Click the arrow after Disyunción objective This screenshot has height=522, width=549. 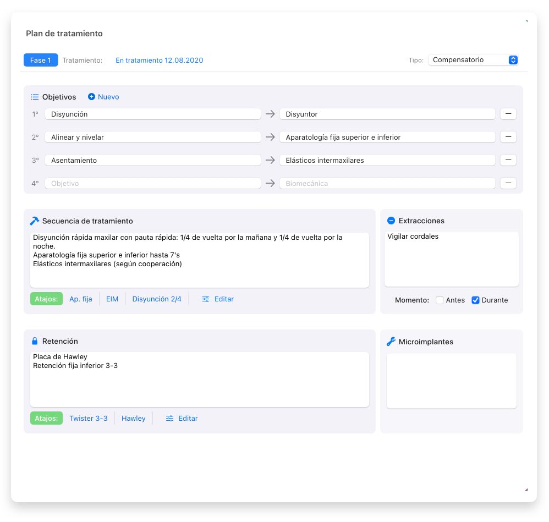[x=270, y=114]
